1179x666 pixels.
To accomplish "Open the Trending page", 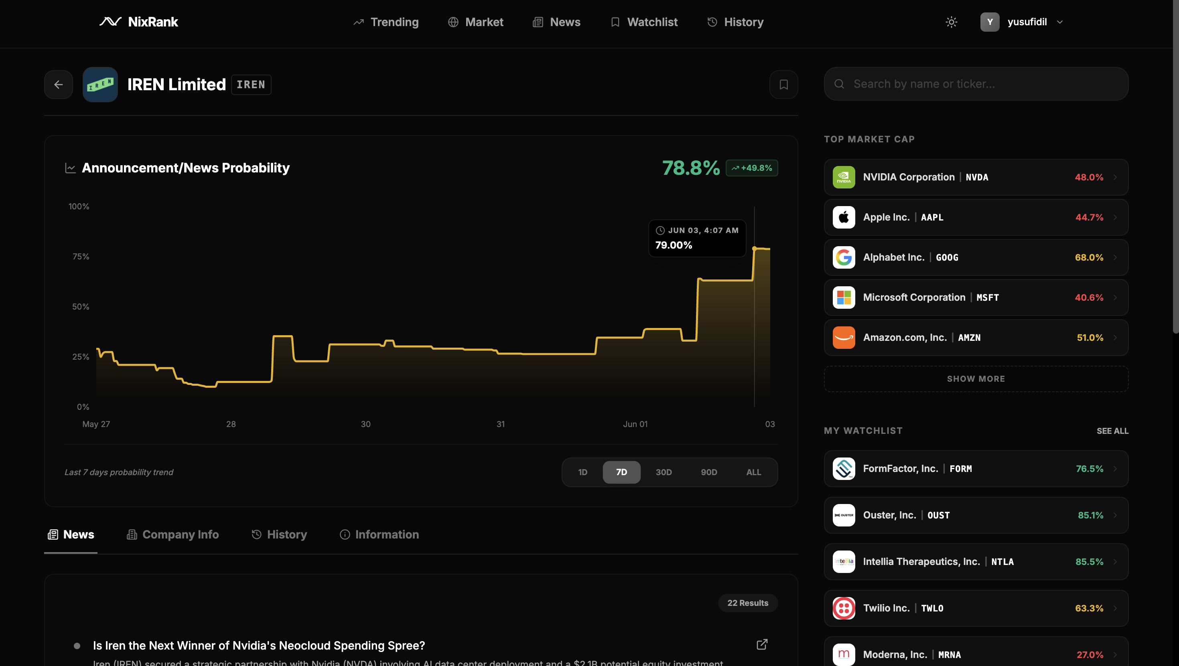I will (x=386, y=22).
